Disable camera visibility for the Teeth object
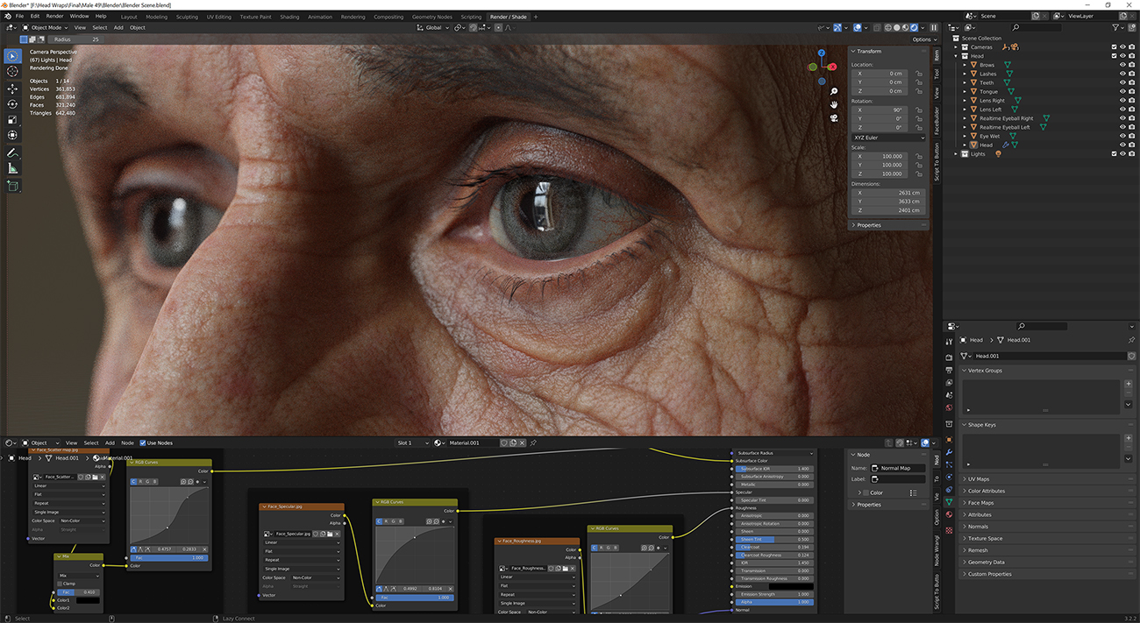The image size is (1140, 623). (x=1131, y=82)
